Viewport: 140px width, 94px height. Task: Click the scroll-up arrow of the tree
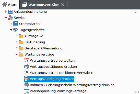[x=136, y=12]
